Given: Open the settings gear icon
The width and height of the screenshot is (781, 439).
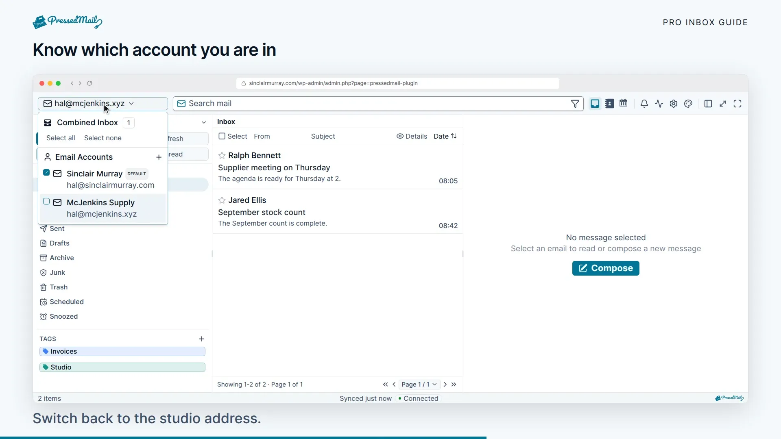Looking at the screenshot, I should [x=674, y=104].
